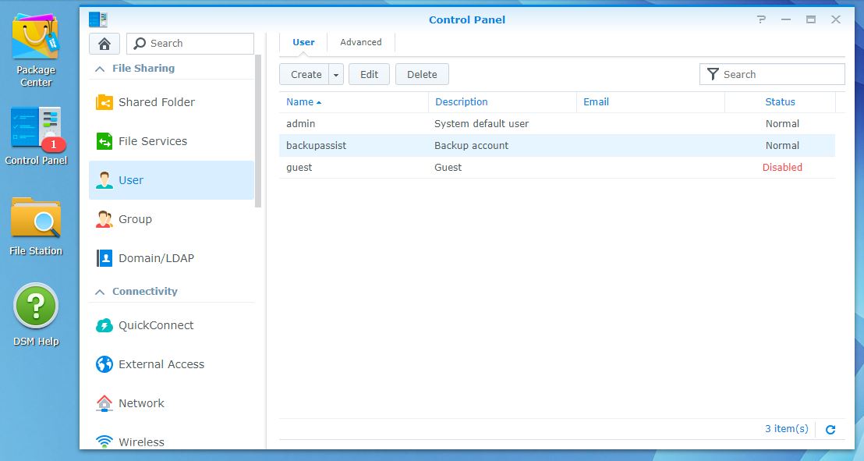The image size is (864, 461).
Task: Open Create dropdown arrow
Action: pyautogui.click(x=336, y=74)
